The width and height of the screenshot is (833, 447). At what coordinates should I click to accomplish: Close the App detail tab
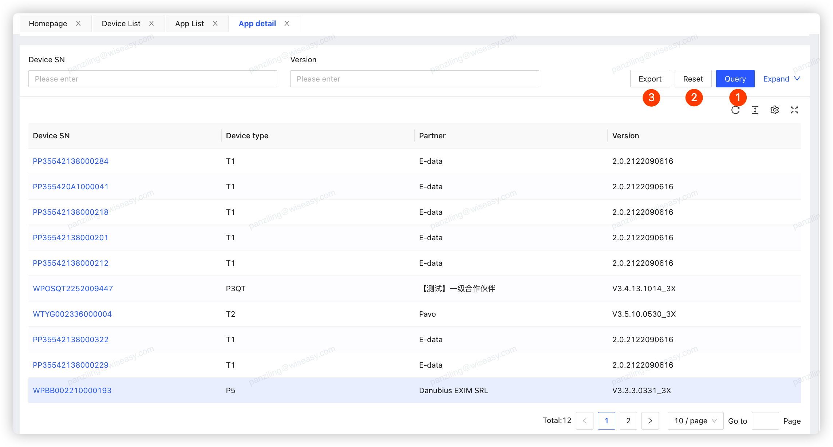287,23
